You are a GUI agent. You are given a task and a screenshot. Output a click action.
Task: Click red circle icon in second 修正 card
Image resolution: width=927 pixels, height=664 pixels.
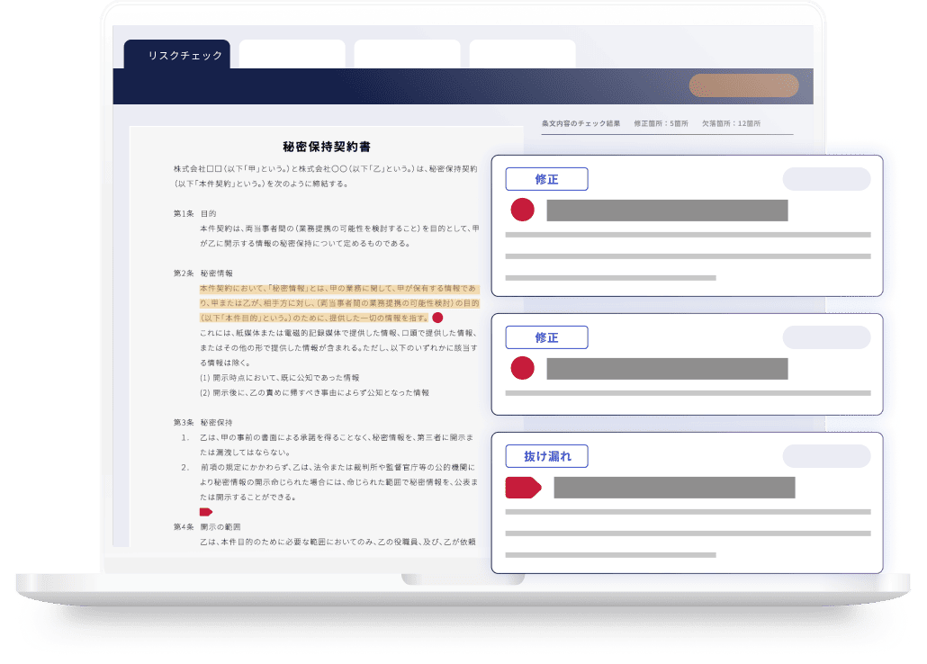click(522, 368)
